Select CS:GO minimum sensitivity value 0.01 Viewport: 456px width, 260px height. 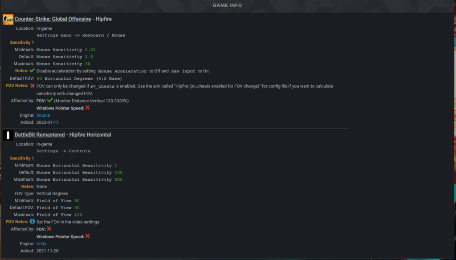click(x=90, y=50)
